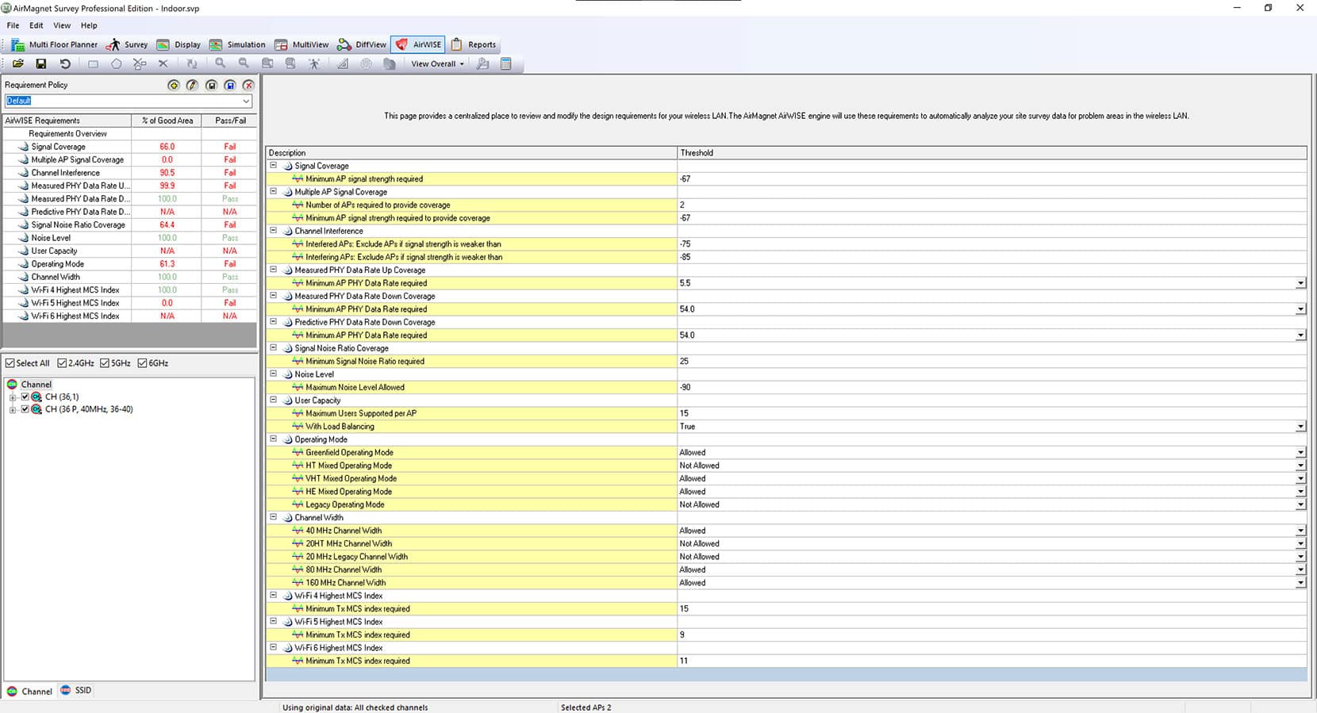1317x713 pixels.
Task: Click the edit policy pencil icon
Action: tap(192, 85)
